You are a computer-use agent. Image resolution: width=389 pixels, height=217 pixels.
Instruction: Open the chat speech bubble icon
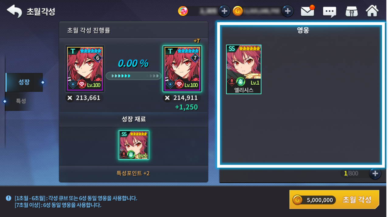329,12
